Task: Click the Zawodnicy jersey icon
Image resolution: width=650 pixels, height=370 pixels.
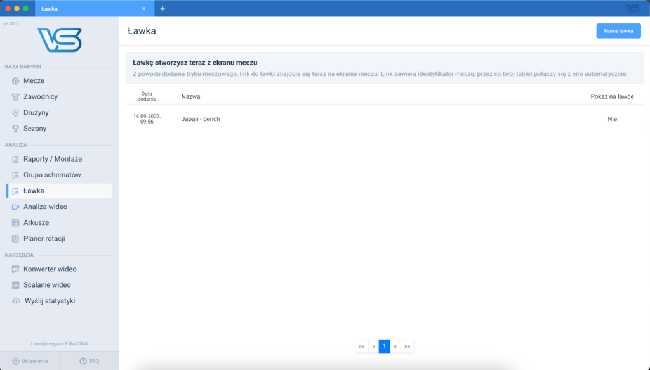Action: coord(16,97)
